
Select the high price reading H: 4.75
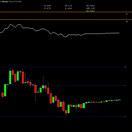(x=69, y=6)
